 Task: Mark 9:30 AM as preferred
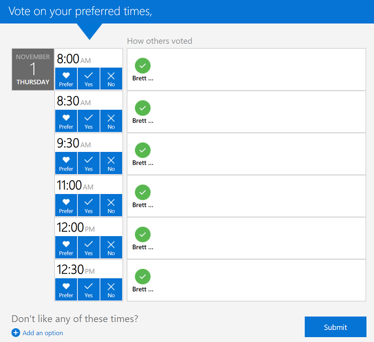click(66, 163)
